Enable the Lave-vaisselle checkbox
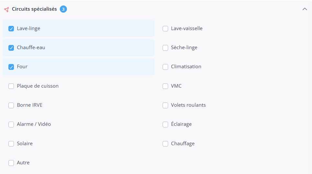Screen dimensions: 312x174 pos(165,29)
